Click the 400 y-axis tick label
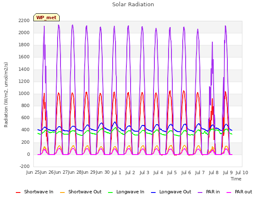267x200 pixels. coord(25,130)
